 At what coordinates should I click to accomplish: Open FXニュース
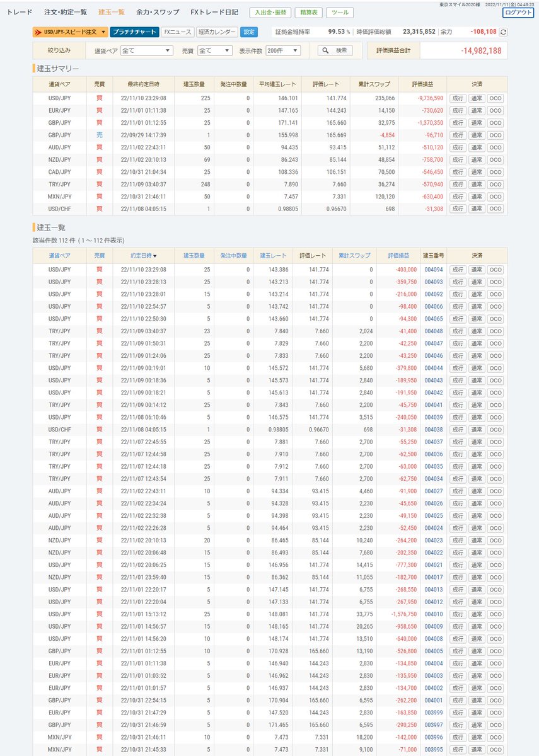tap(177, 31)
